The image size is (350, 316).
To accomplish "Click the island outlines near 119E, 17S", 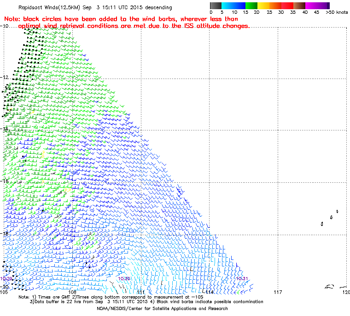I will click(x=329, y=218).
